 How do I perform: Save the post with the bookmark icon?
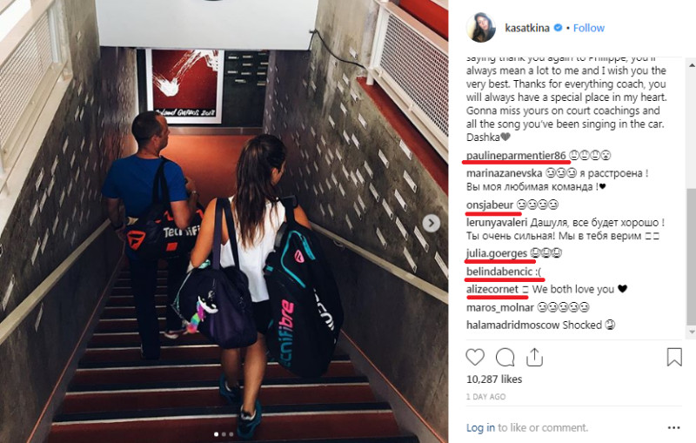coord(674,358)
